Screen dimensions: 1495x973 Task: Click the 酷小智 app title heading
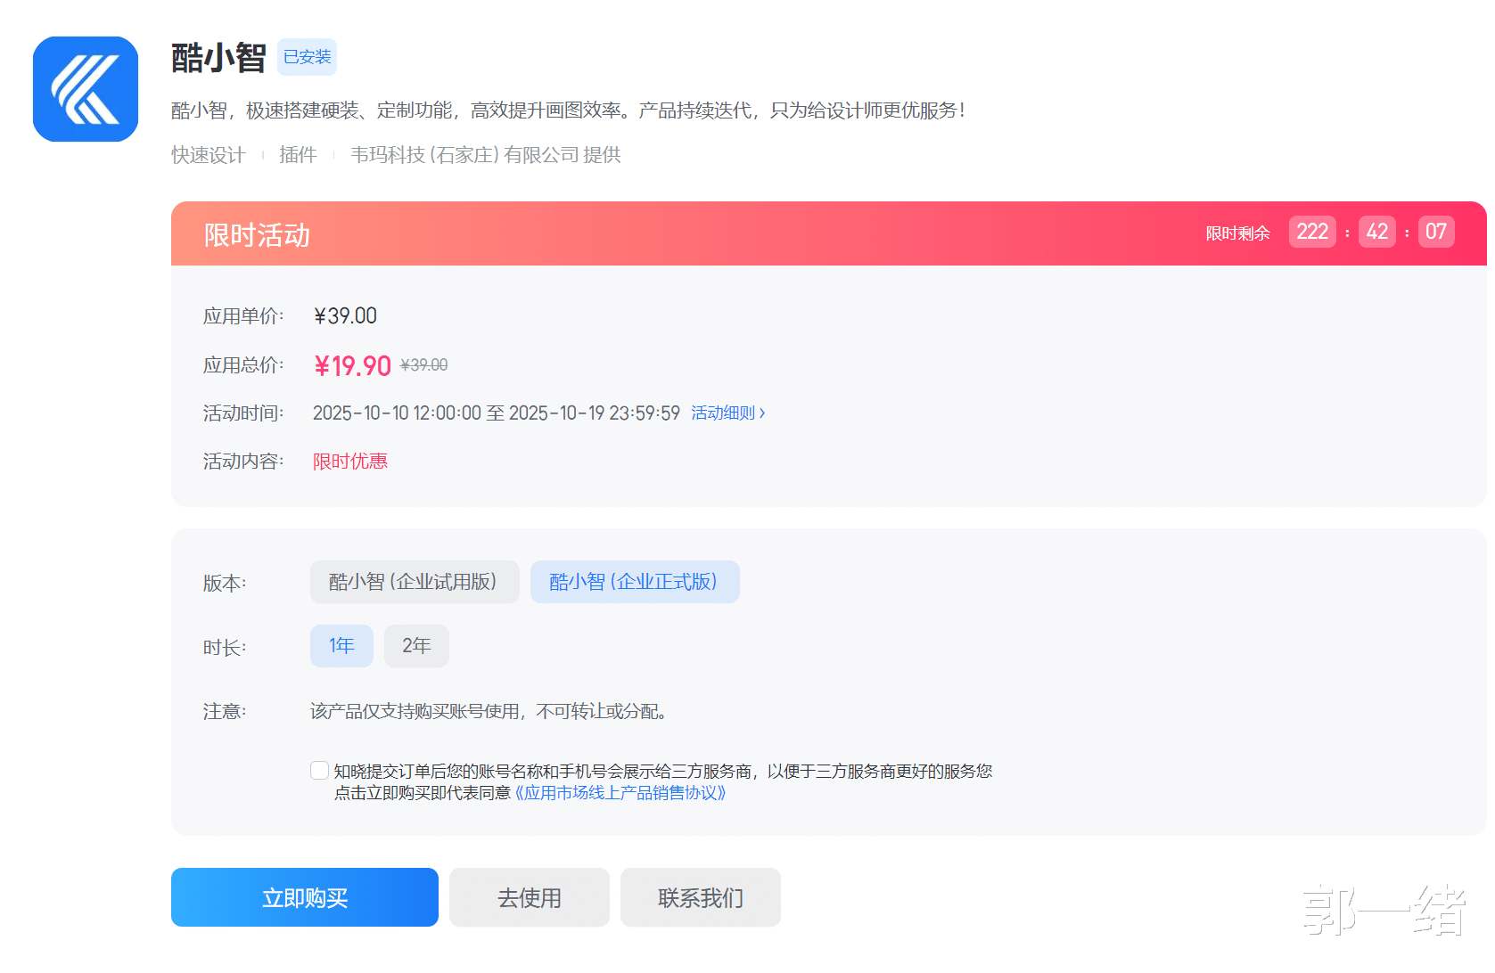tap(218, 58)
